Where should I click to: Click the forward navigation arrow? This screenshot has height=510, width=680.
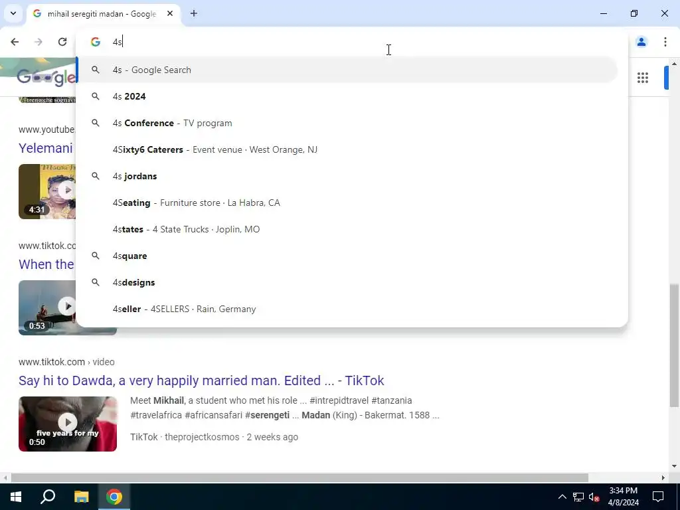click(39, 42)
